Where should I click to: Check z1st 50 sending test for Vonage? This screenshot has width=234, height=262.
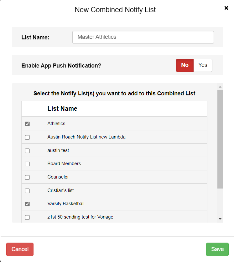pos(27,217)
